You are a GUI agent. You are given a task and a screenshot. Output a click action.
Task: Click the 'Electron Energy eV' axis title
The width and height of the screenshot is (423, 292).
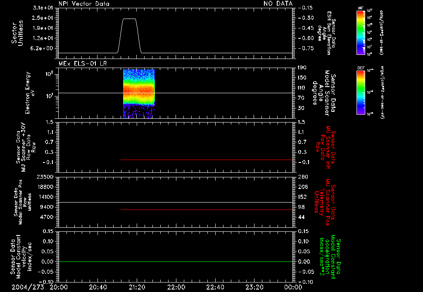[x=30, y=93]
